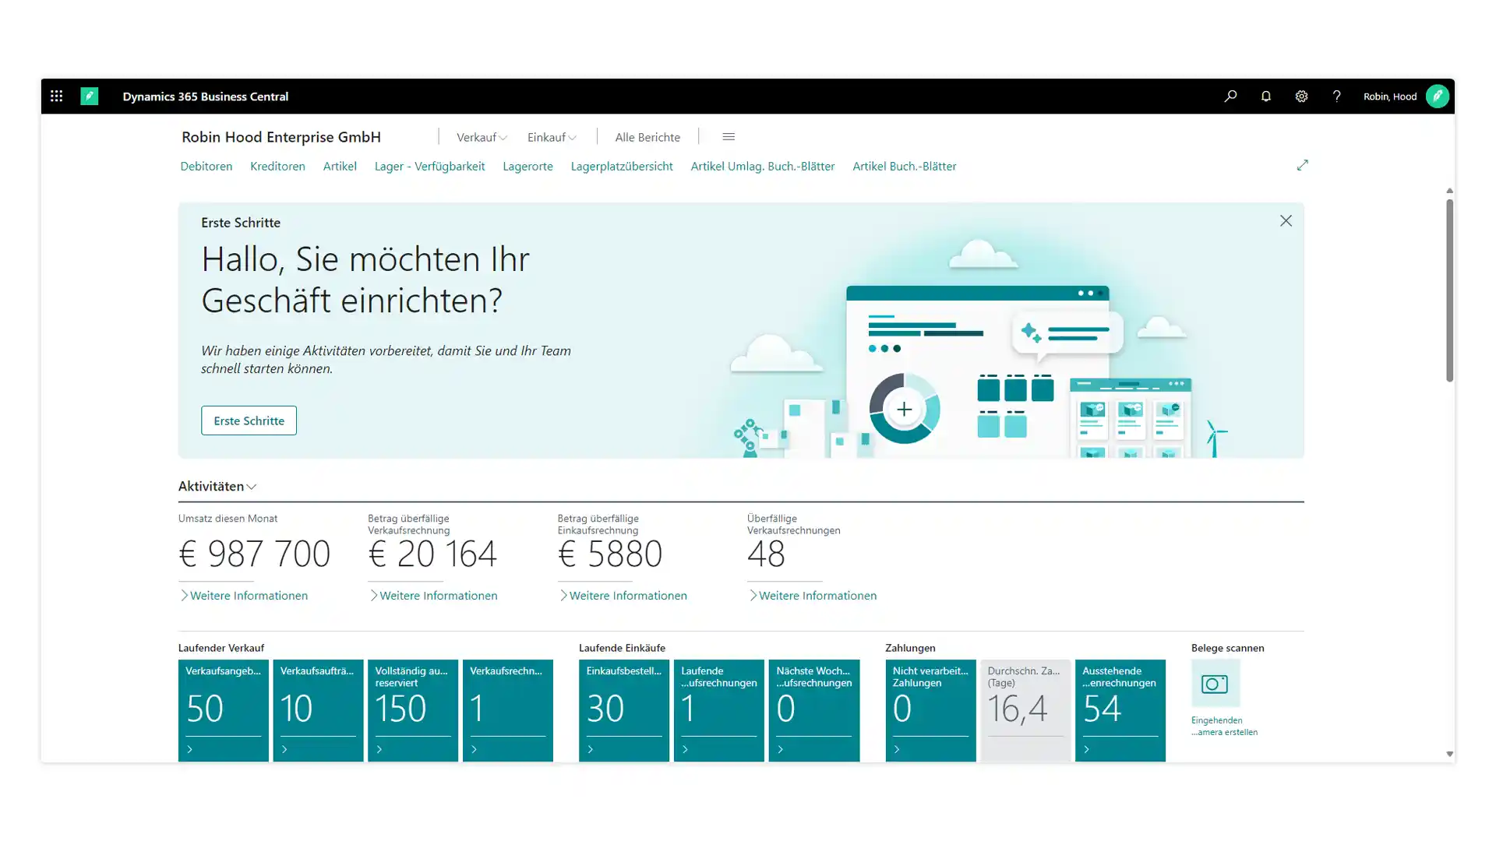Open Lagerplatzübersicht
1496x841 pixels.
(622, 166)
